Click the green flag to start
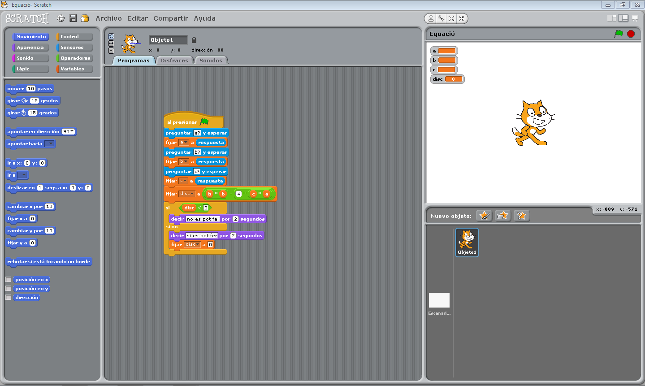 (619, 34)
